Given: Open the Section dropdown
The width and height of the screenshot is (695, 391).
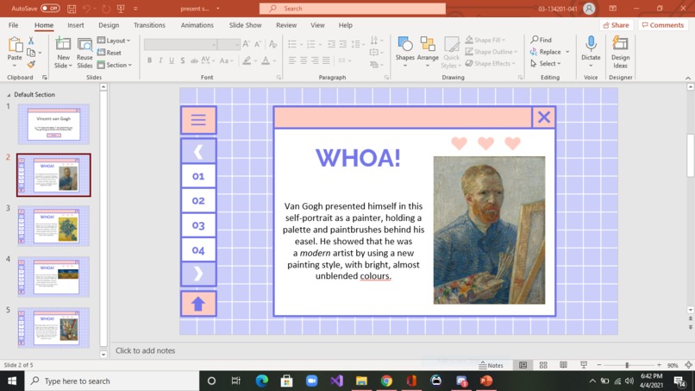Looking at the screenshot, I should point(115,65).
